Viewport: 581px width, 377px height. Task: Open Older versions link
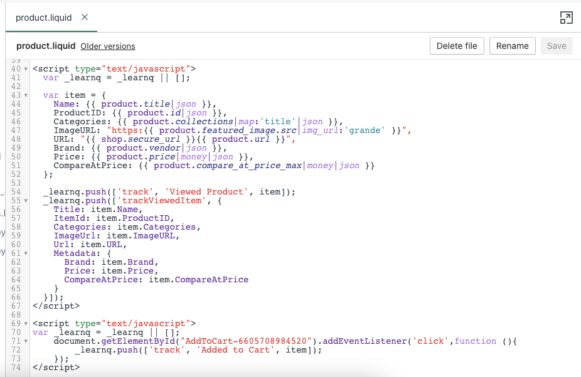tap(108, 46)
